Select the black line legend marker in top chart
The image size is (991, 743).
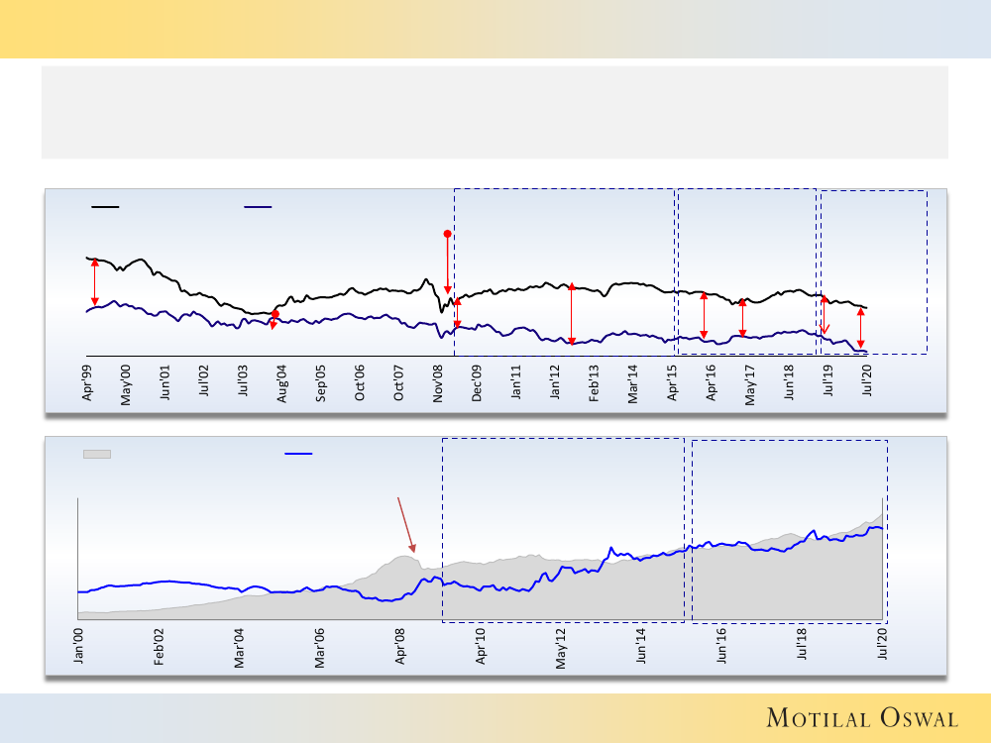pos(105,207)
